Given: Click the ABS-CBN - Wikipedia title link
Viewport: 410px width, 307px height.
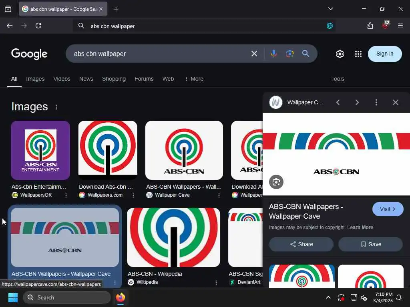Looking at the screenshot, I should click(x=155, y=274).
